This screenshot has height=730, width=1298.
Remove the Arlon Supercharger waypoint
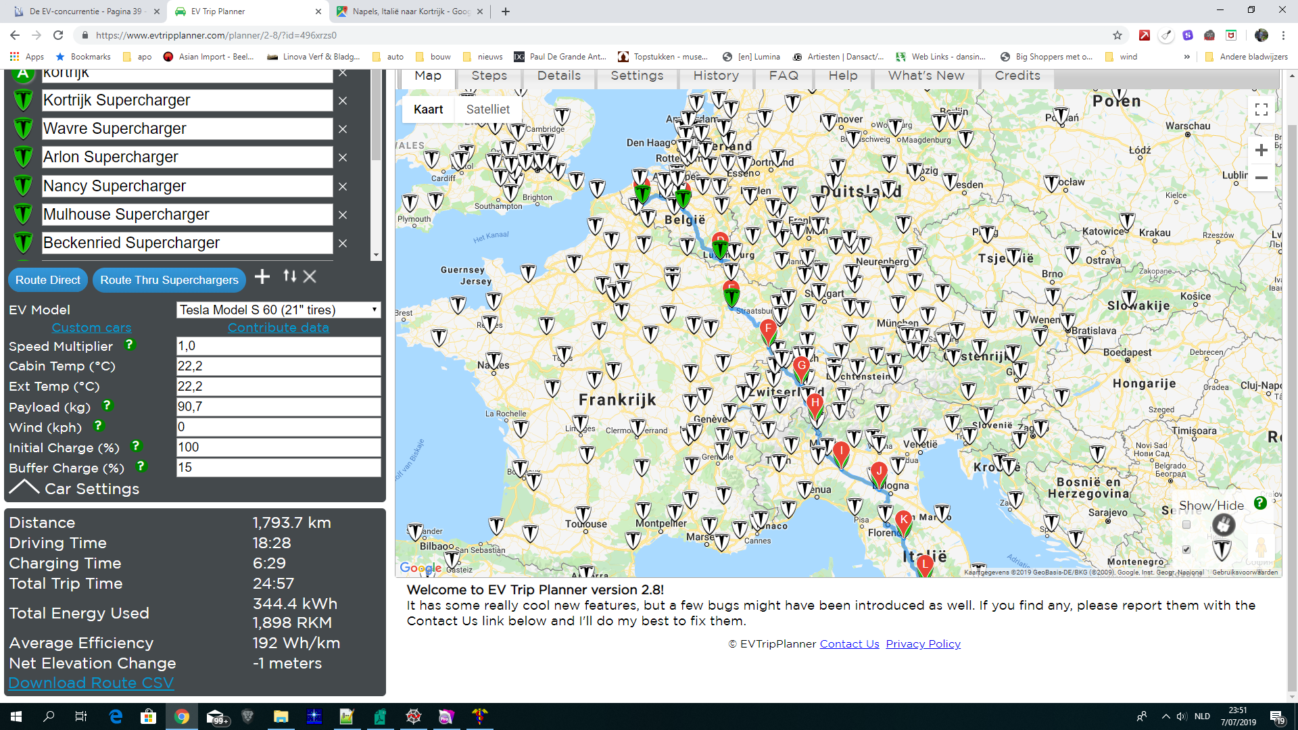343,157
